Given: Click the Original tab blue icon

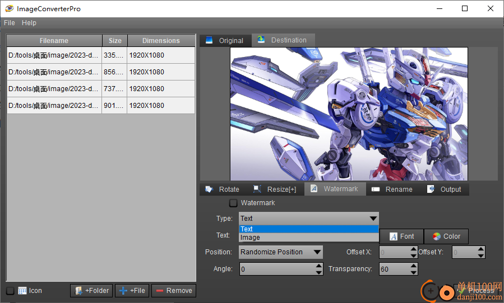Looking at the screenshot, I should (209, 40).
